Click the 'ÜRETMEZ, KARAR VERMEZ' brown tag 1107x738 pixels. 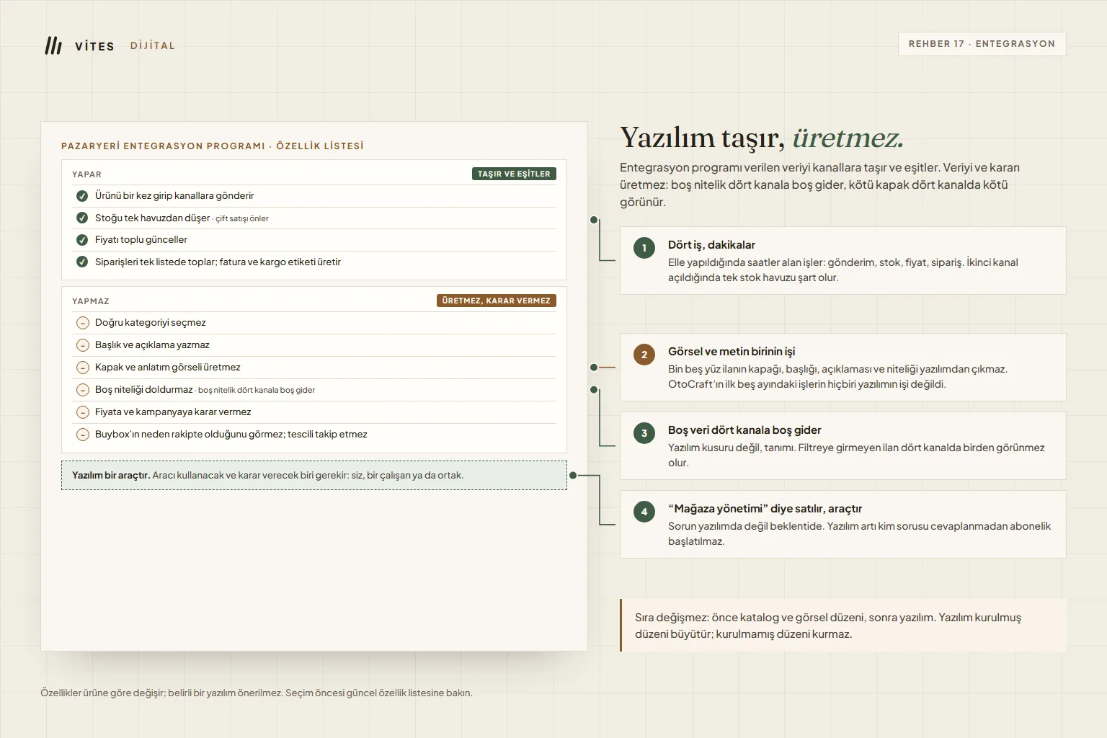pos(497,301)
